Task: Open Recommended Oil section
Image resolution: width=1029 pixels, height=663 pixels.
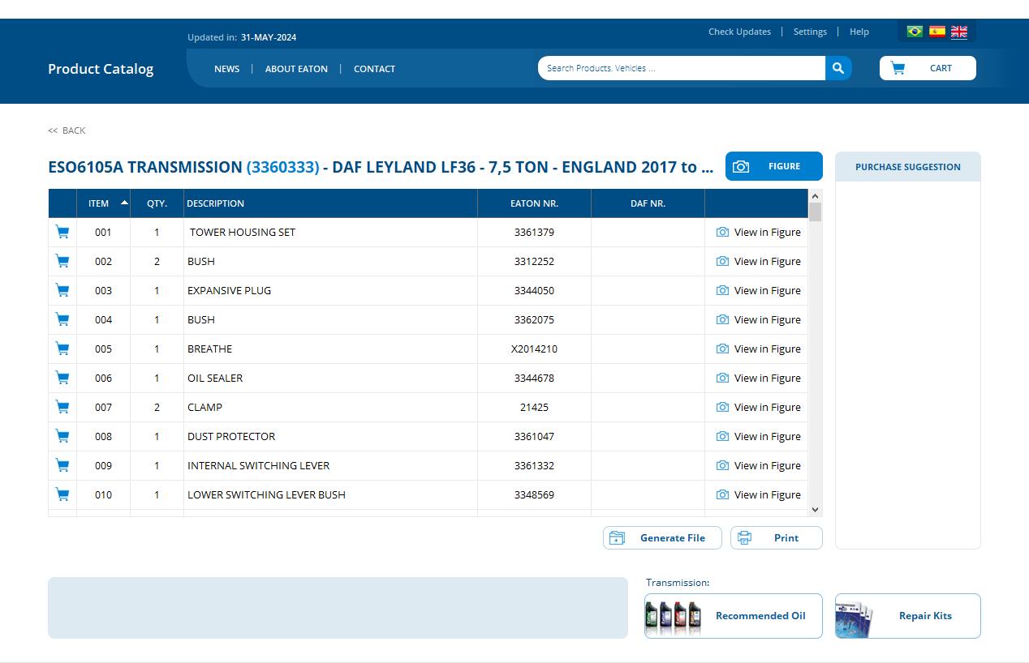Action: click(x=734, y=616)
